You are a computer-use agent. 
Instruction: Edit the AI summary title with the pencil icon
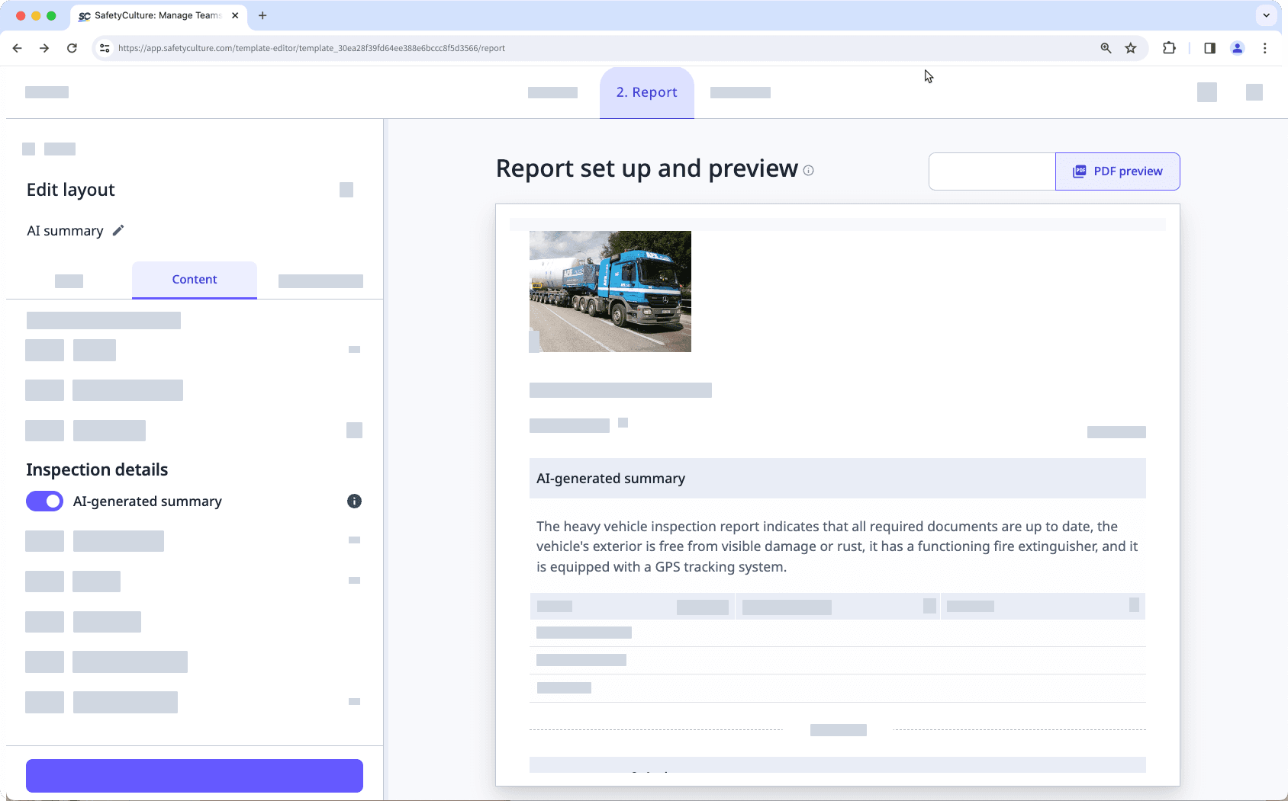coord(118,229)
